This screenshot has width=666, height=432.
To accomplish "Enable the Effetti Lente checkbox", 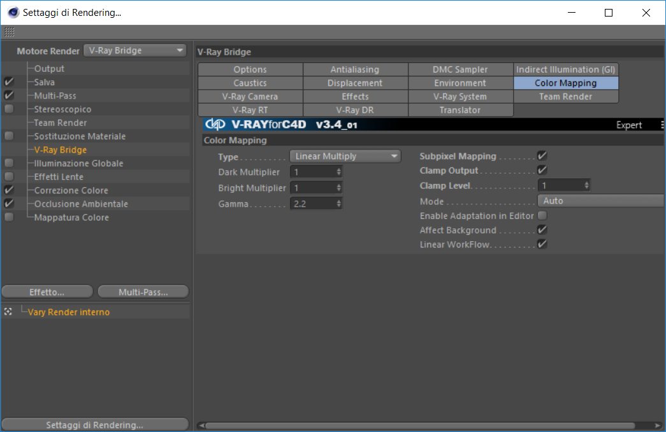I will click(x=9, y=176).
